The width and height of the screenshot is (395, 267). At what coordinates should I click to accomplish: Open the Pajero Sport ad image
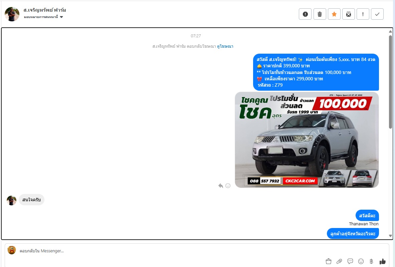coord(307,140)
